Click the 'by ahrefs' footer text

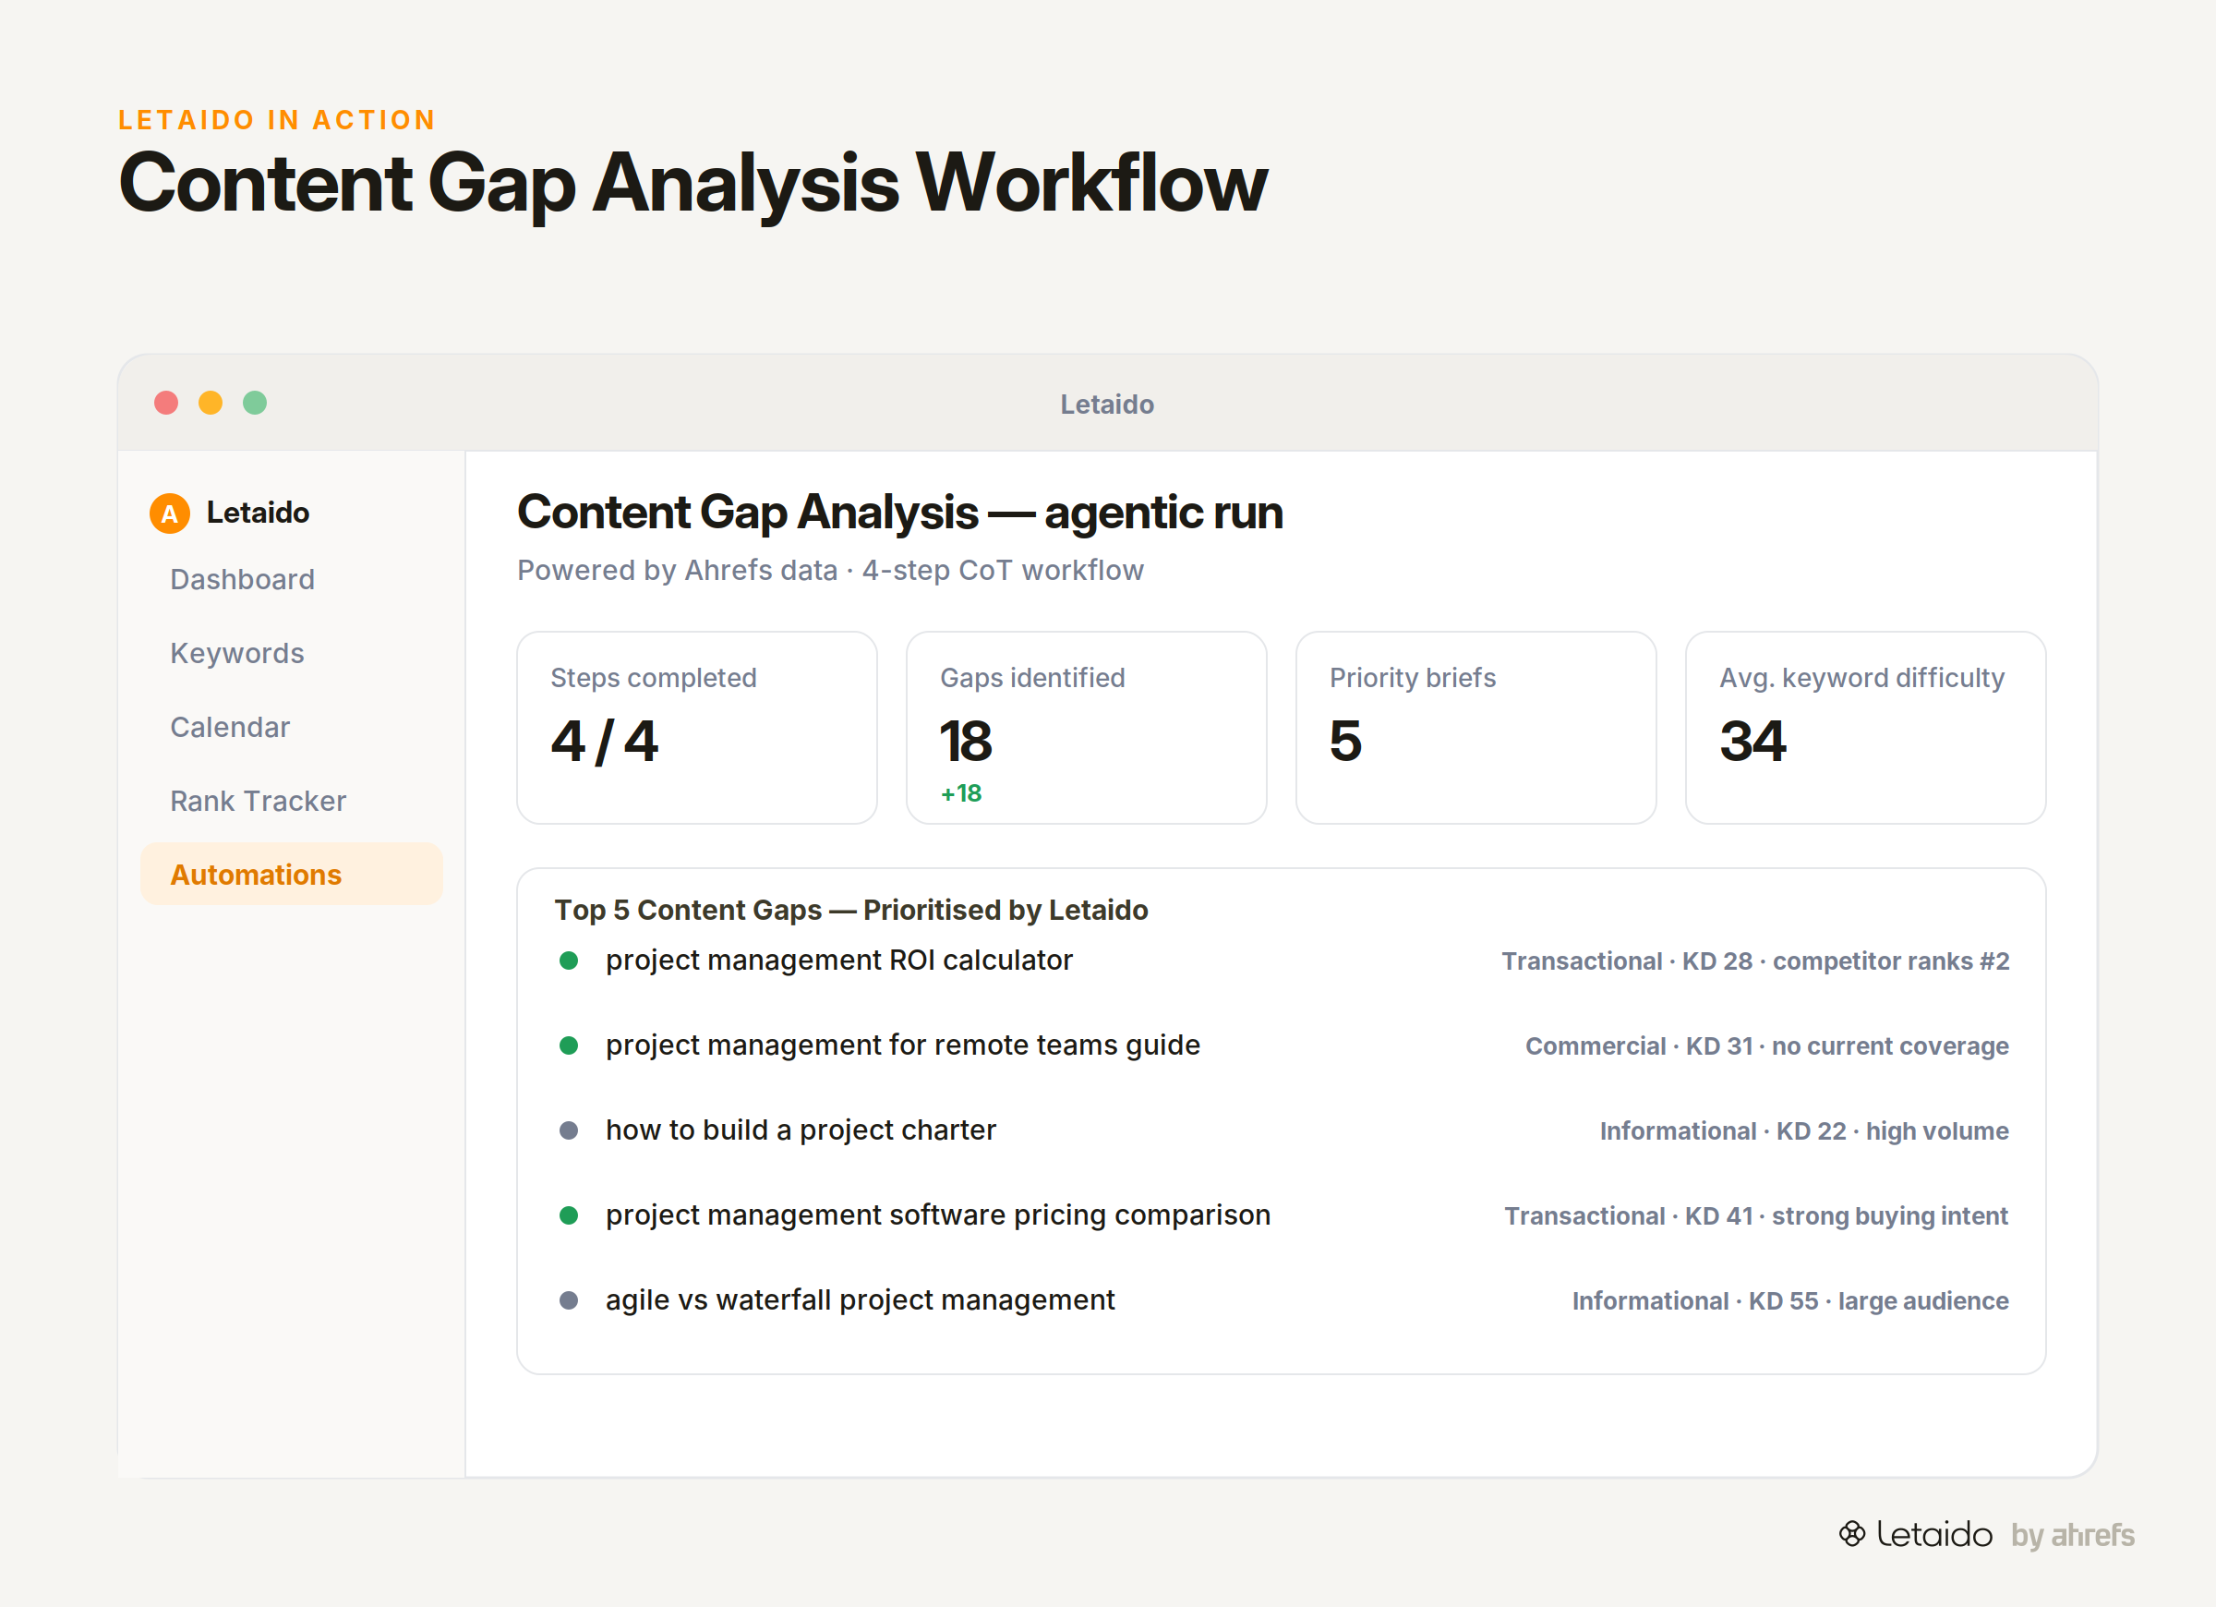[2072, 1536]
